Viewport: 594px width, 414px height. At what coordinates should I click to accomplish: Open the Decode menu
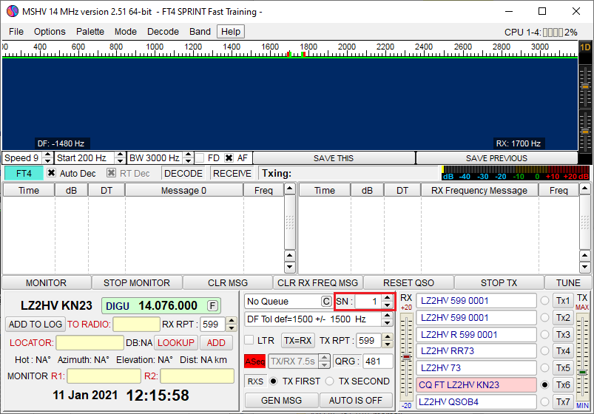coord(163,32)
